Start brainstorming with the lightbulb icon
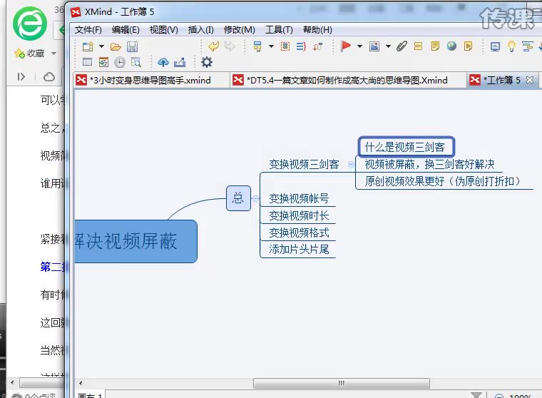Image resolution: width=542 pixels, height=398 pixels. 511,47
